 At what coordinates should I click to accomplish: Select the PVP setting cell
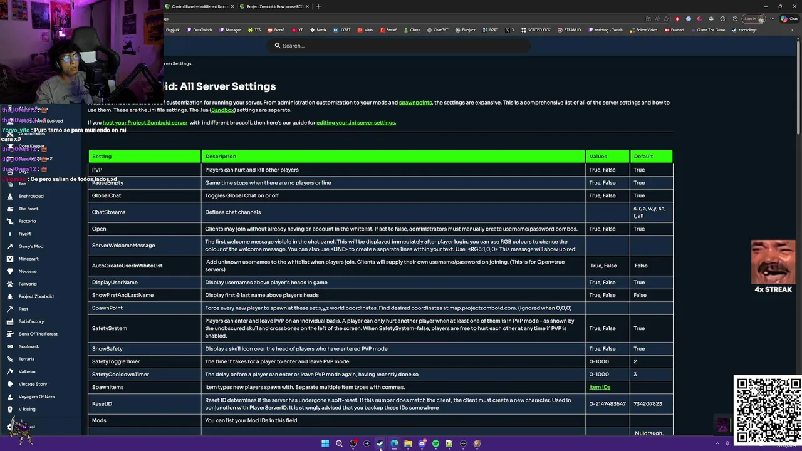point(145,170)
